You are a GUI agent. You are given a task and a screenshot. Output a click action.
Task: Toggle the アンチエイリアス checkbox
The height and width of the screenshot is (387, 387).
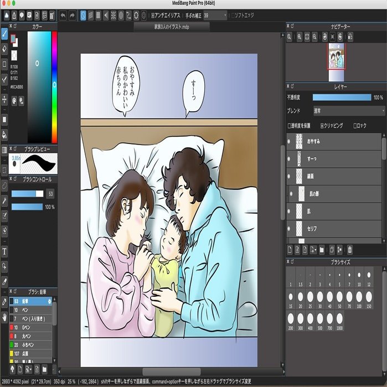point(153,16)
